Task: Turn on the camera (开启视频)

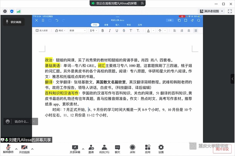Action: 24,148
